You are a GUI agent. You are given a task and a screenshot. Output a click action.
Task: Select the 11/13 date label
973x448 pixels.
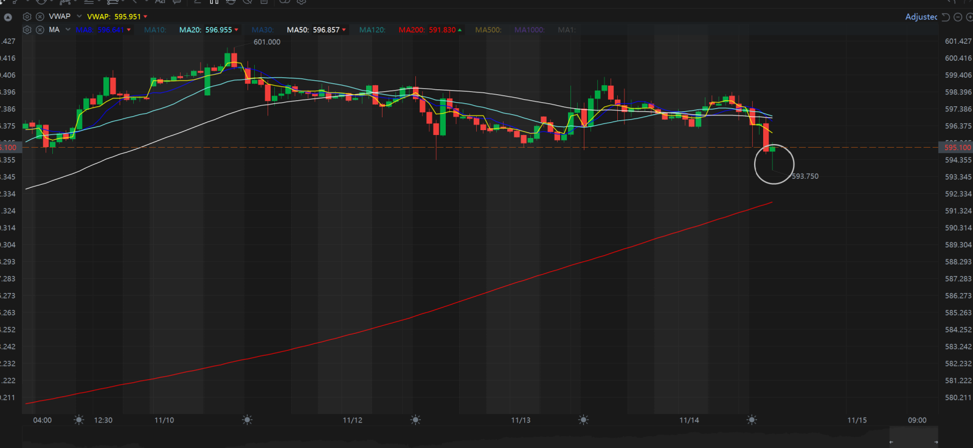pyautogui.click(x=521, y=421)
